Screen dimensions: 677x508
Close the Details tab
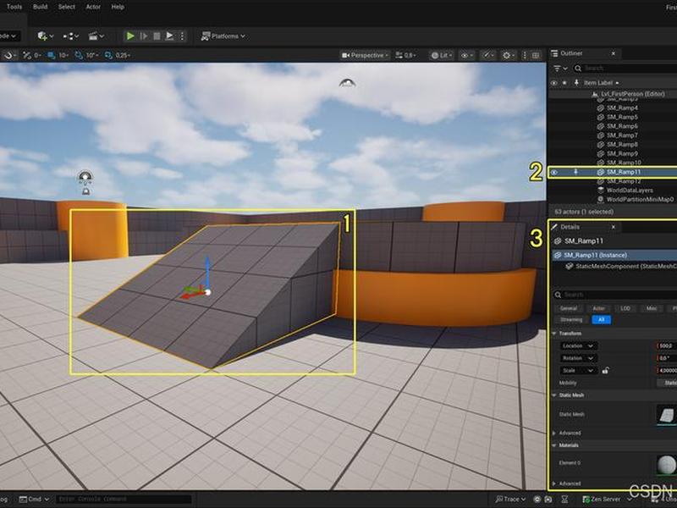[613, 227]
